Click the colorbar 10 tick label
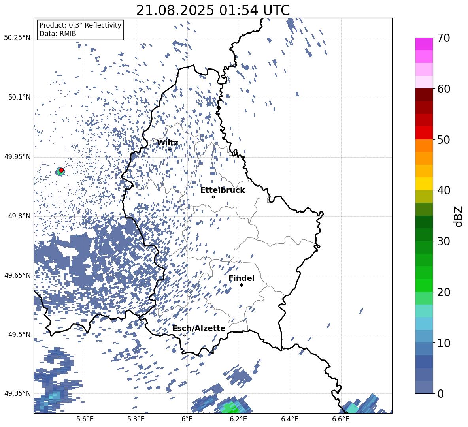The height and width of the screenshot is (427, 468). point(443,343)
